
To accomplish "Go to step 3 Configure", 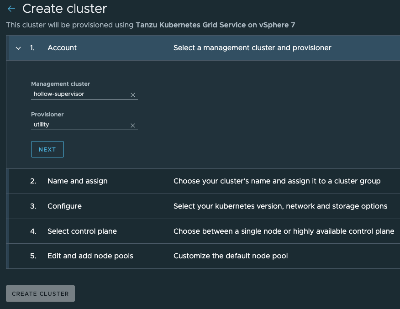I will coord(64,206).
